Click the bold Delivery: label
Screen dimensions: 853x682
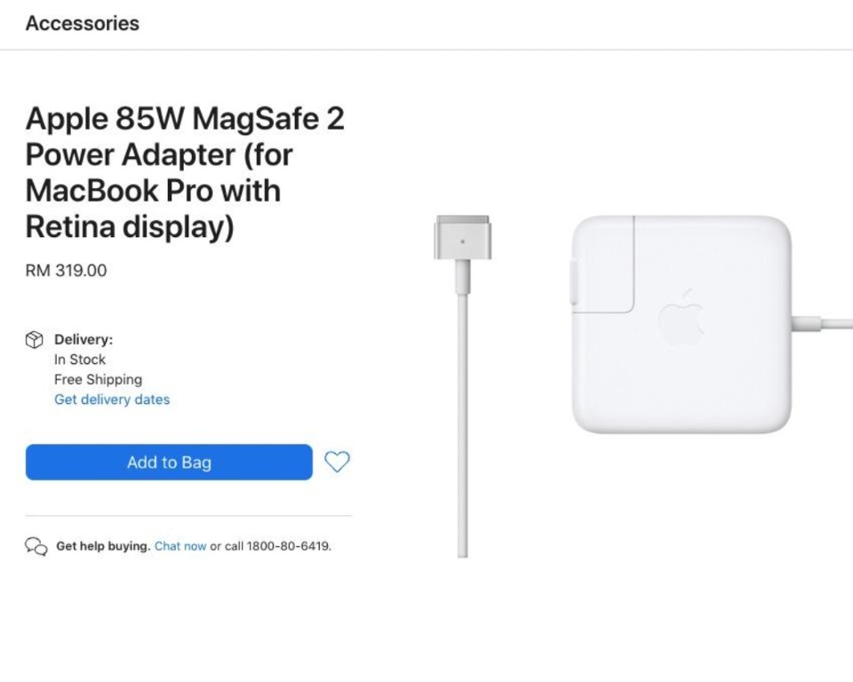[84, 339]
